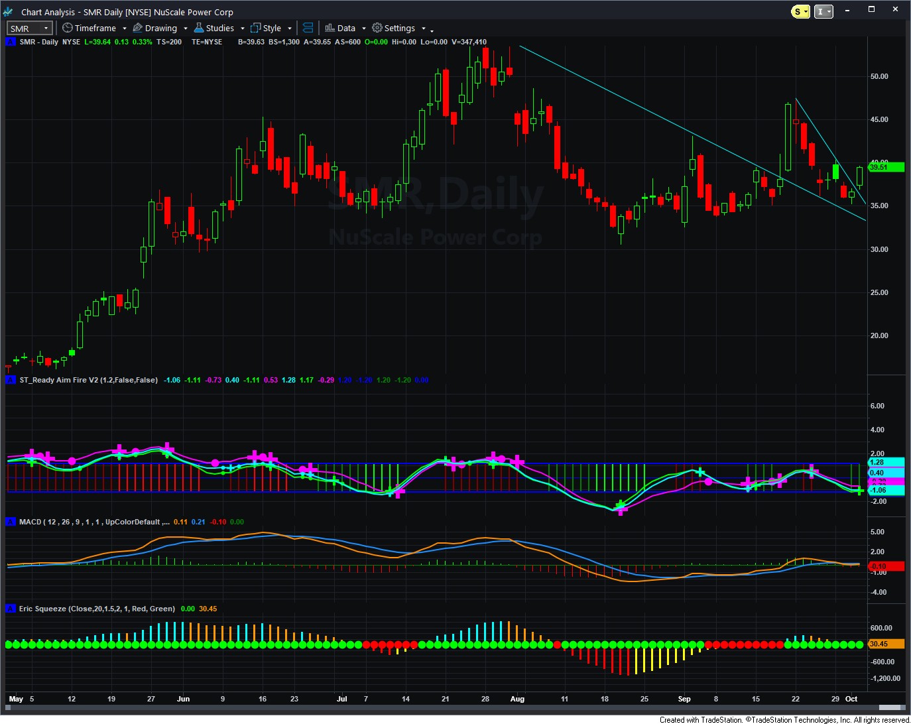
Task: Toggle the blue A box beside MACD study
Action: click(x=11, y=522)
